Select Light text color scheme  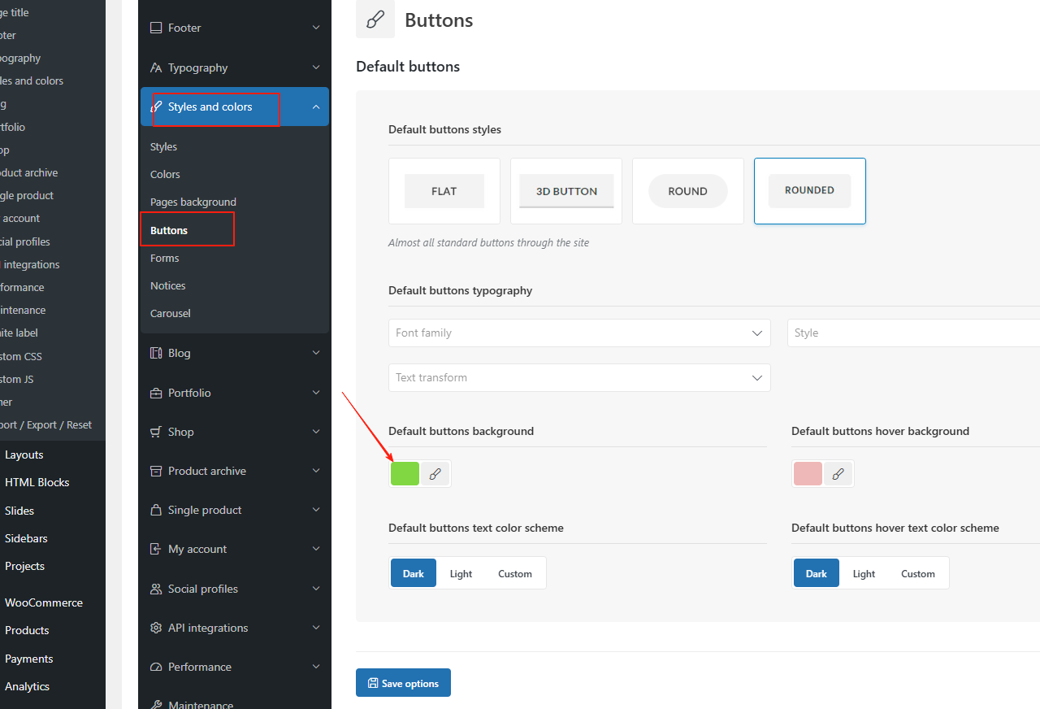click(461, 572)
